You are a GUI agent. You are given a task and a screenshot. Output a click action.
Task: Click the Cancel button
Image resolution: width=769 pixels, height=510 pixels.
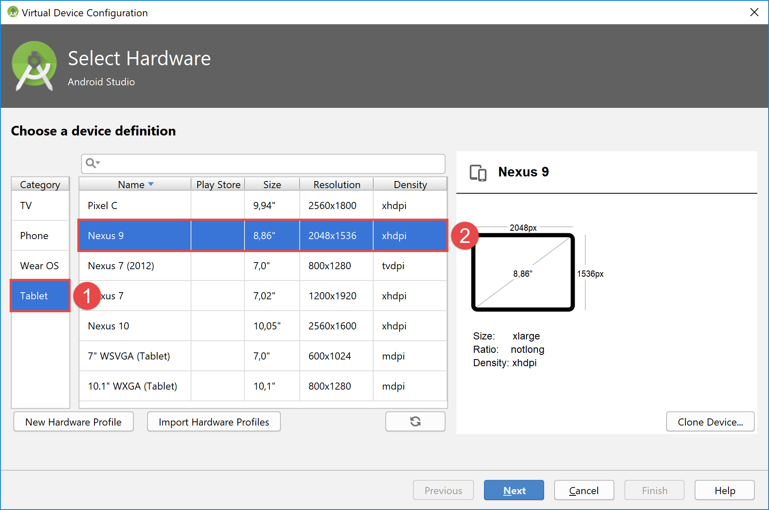(584, 490)
